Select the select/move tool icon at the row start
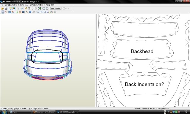190x114 pixels. [3, 12]
